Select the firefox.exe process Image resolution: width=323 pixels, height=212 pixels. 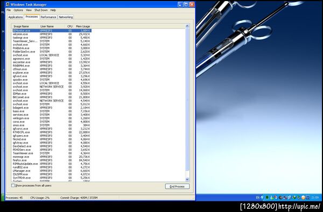pyautogui.click(x=52, y=160)
